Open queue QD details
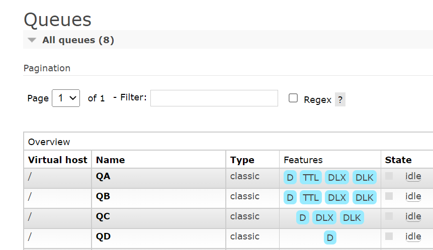Viewport: 433px width, 250px height. 103,236
